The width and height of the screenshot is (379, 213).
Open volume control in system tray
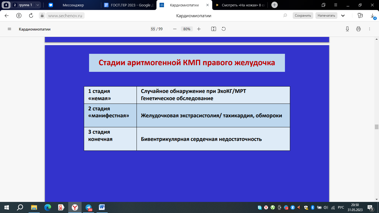click(x=326, y=207)
